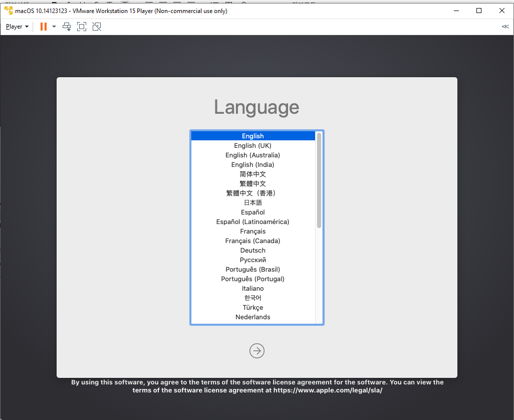This screenshot has height=420, width=514.
Task: Open the Player menu
Action: pyautogui.click(x=17, y=27)
